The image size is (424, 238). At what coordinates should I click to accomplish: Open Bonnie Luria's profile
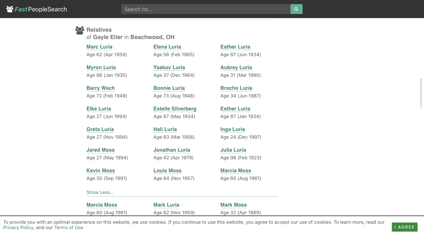(169, 88)
